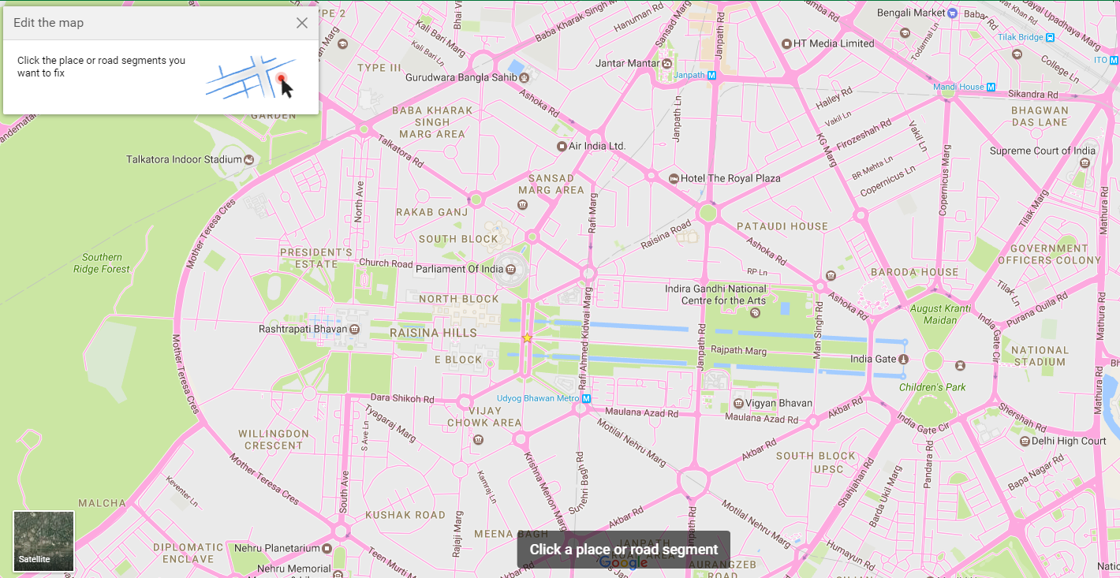The height and width of the screenshot is (578, 1120).
Task: Select the Rajpath Marg road label
Action: click(x=738, y=349)
